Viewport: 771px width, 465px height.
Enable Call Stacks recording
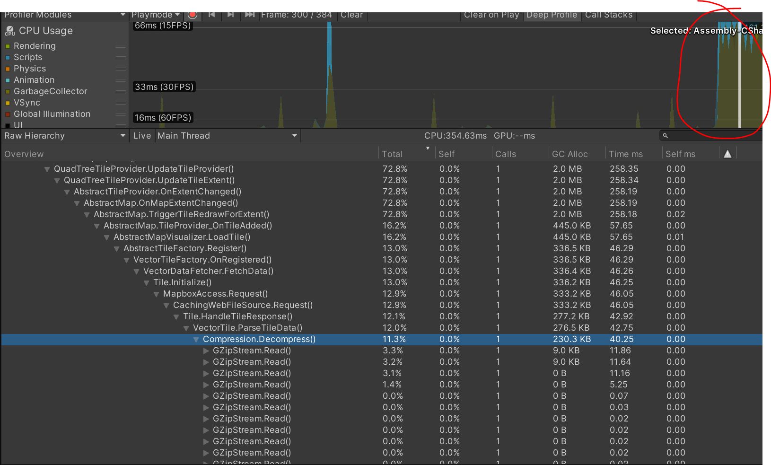pyautogui.click(x=609, y=15)
